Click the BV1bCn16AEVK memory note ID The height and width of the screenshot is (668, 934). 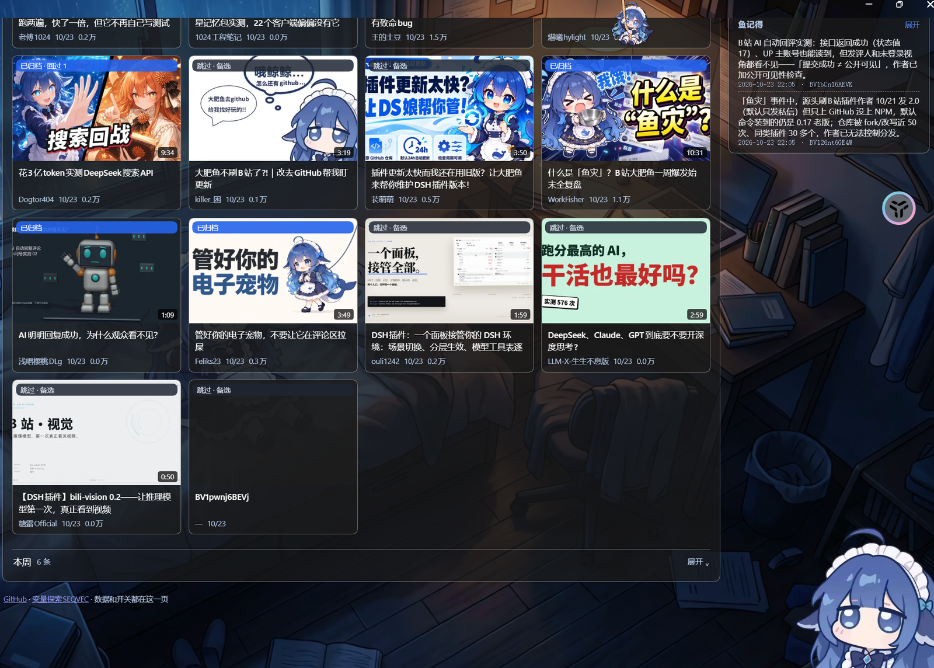(x=831, y=85)
